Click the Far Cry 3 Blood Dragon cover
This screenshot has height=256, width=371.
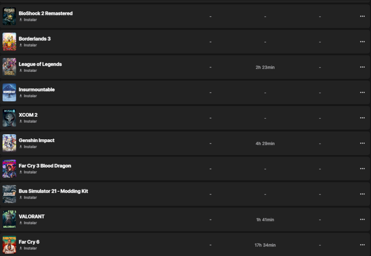tap(9, 169)
